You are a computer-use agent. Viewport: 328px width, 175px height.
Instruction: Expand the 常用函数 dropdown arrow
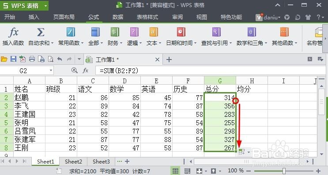click(x=82, y=43)
